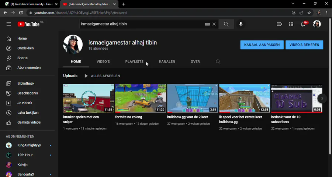This screenshot has width=332, height=177.
Task: Bookmark this page with the star icon
Action: pyautogui.click(x=309, y=13)
